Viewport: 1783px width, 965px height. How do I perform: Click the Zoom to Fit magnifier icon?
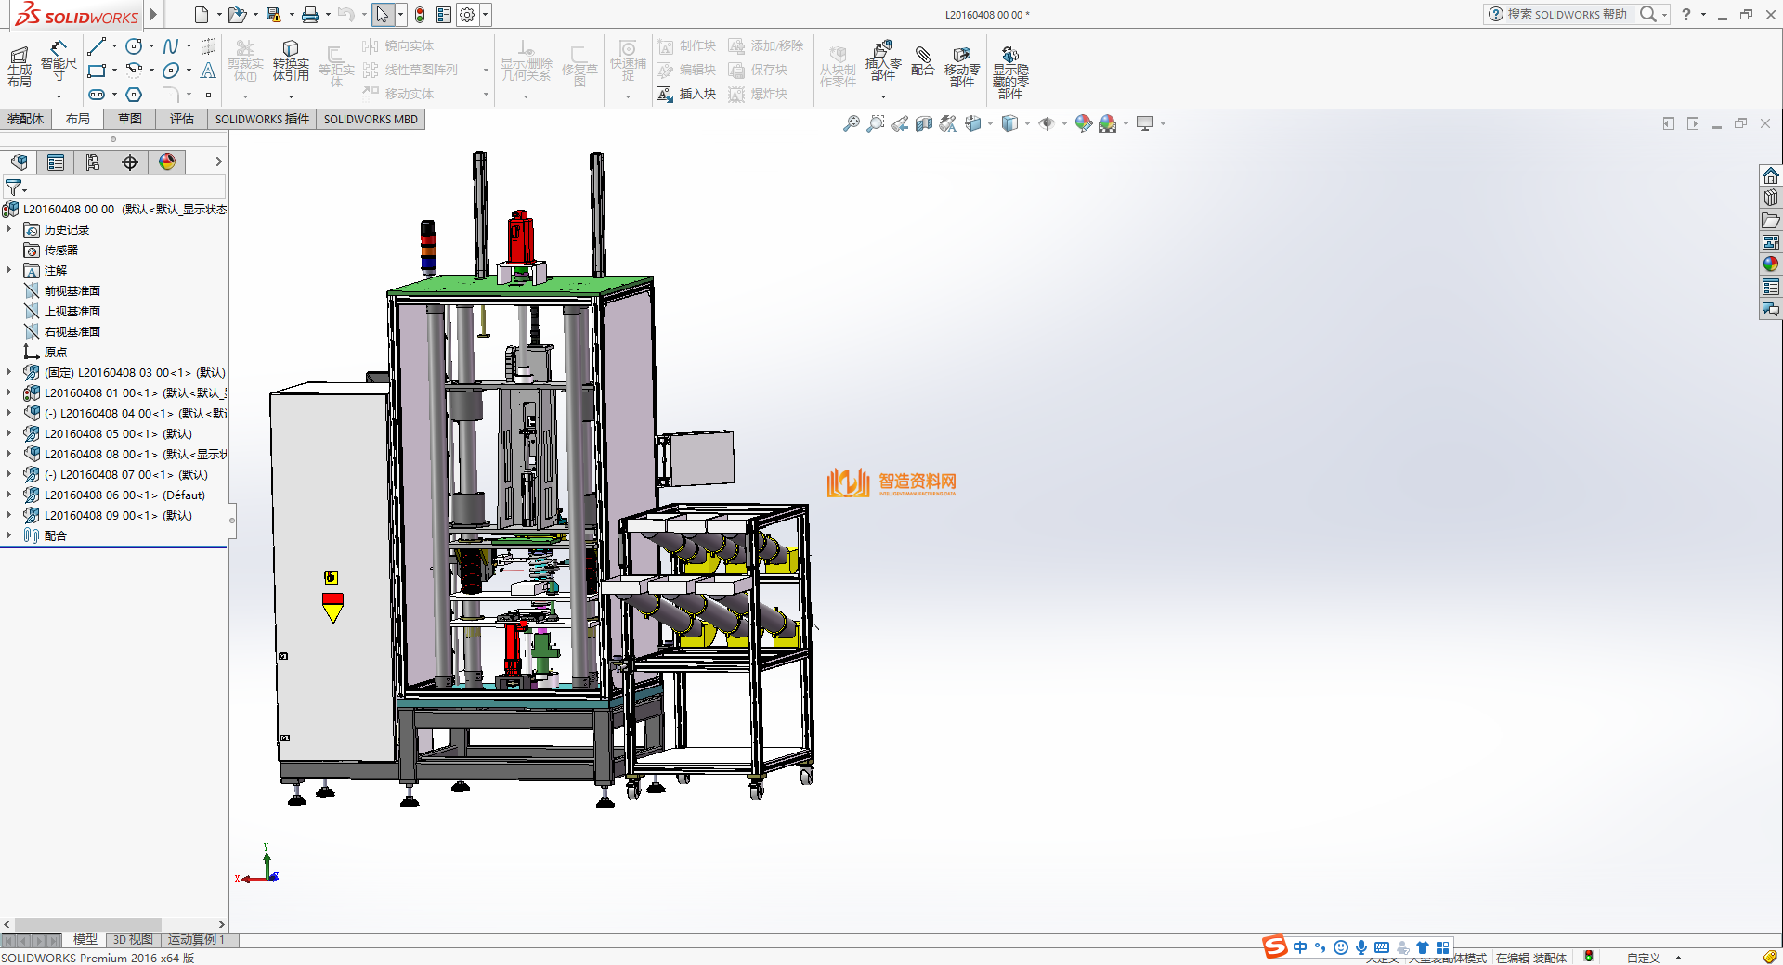click(x=851, y=123)
